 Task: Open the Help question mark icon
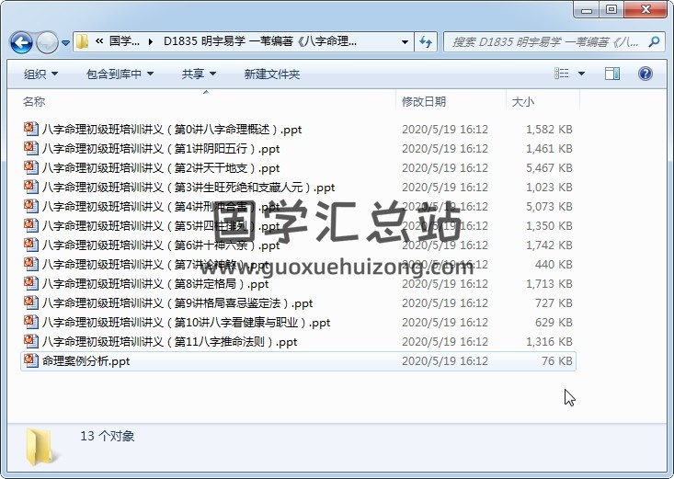tap(645, 74)
